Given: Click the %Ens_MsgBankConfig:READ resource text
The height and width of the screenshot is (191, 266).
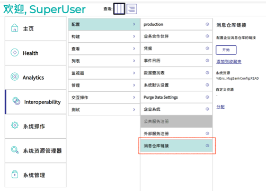Looking at the screenshot, I should click(237, 79).
